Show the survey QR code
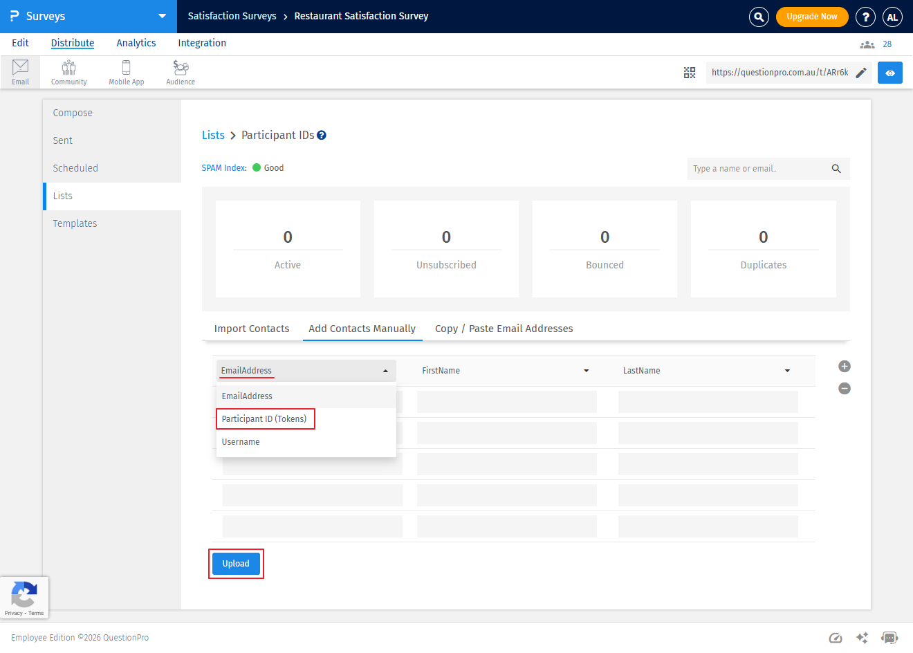 point(690,73)
